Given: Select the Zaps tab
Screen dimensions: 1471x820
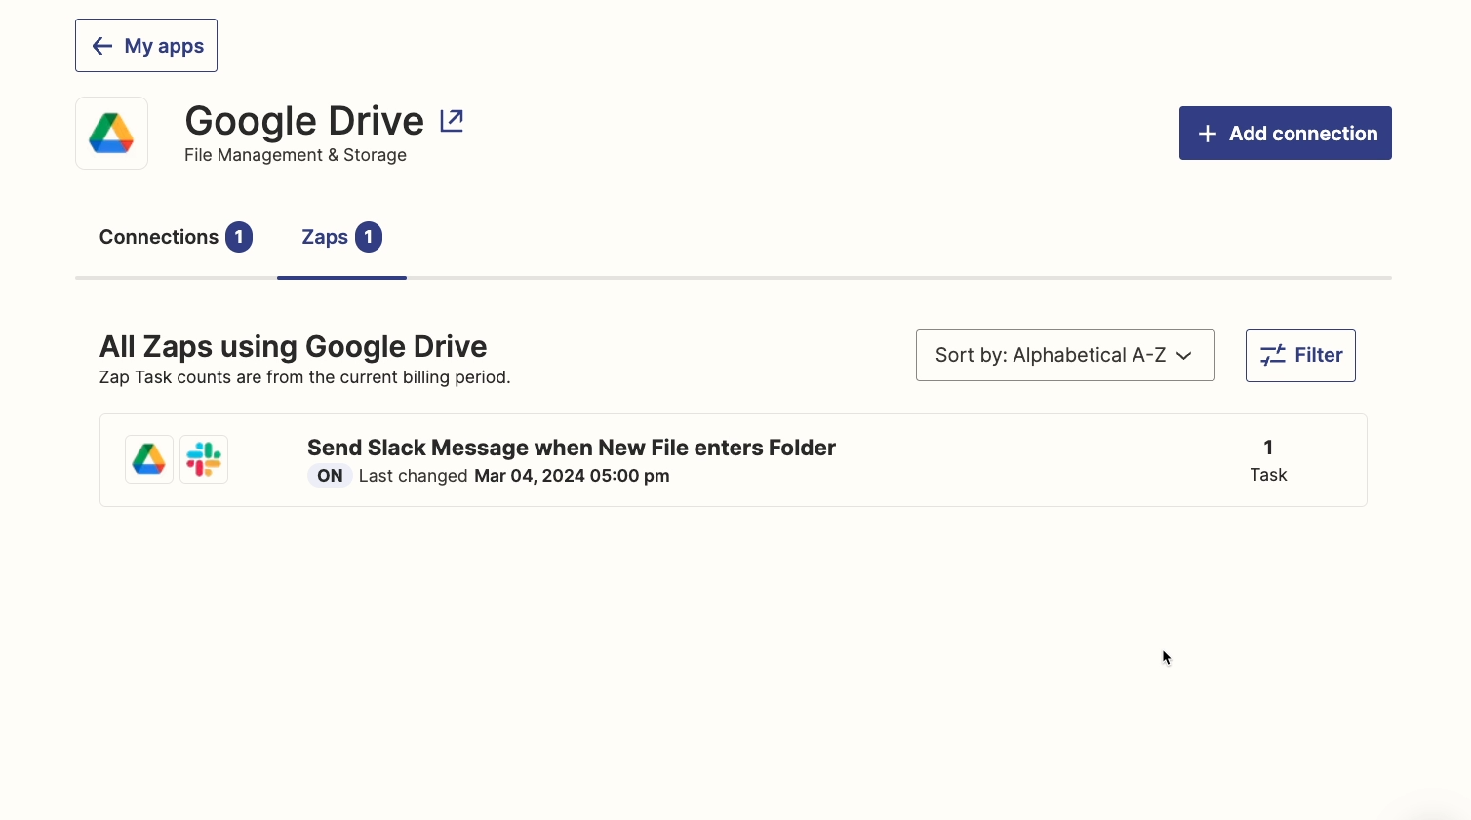Looking at the screenshot, I should tap(341, 237).
